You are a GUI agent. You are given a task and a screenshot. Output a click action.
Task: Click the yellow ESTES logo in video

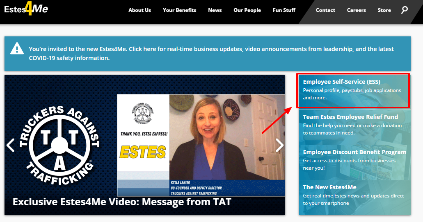(x=142, y=152)
